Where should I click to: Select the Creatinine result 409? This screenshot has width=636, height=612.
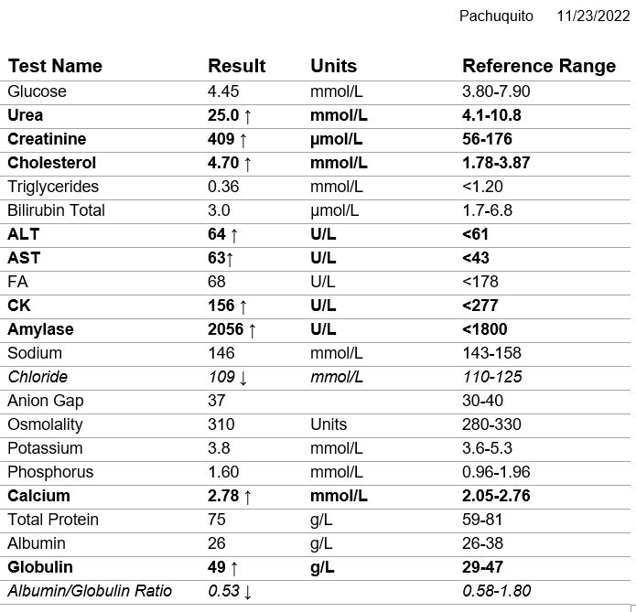click(x=221, y=139)
